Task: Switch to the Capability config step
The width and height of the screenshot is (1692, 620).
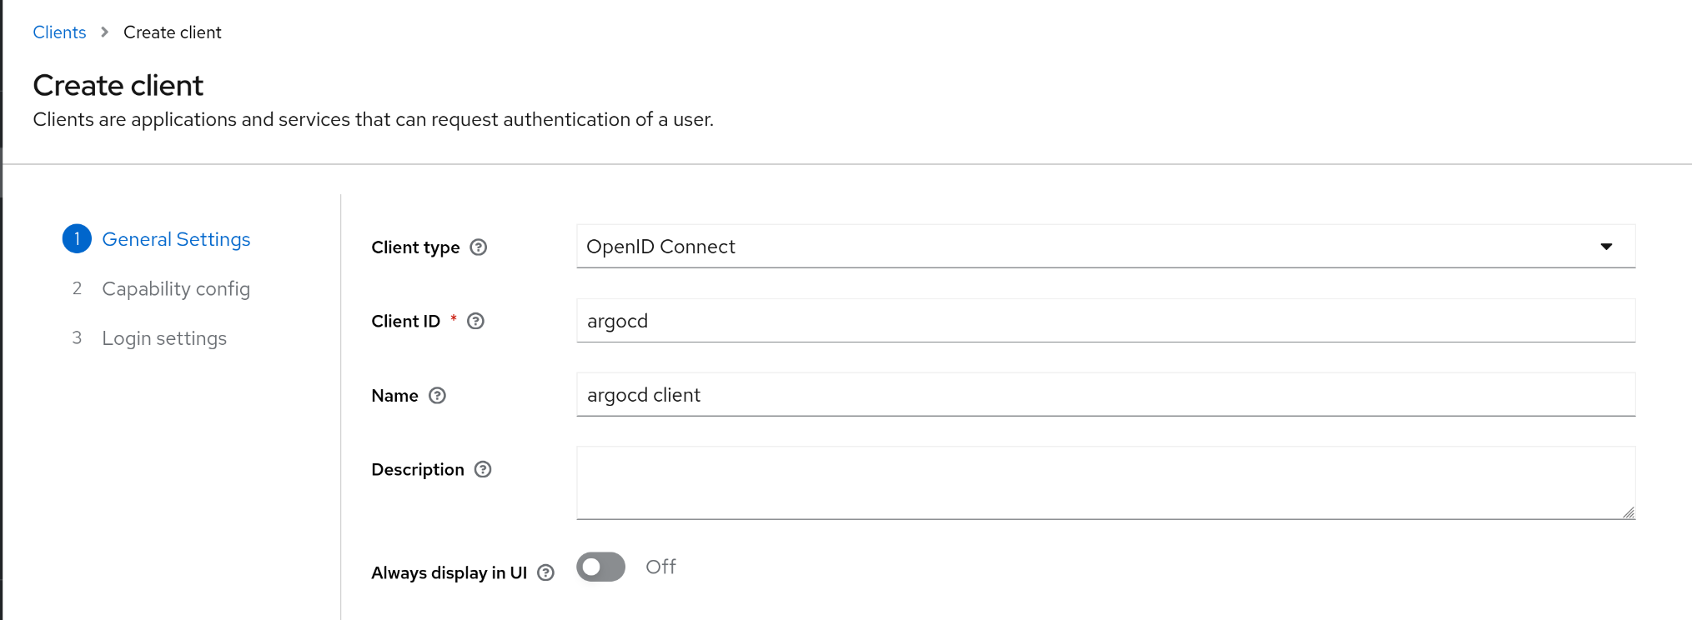Action: coord(176,289)
